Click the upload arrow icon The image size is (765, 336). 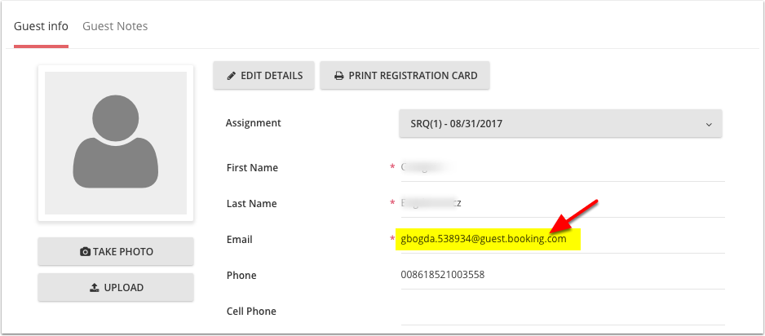click(94, 287)
